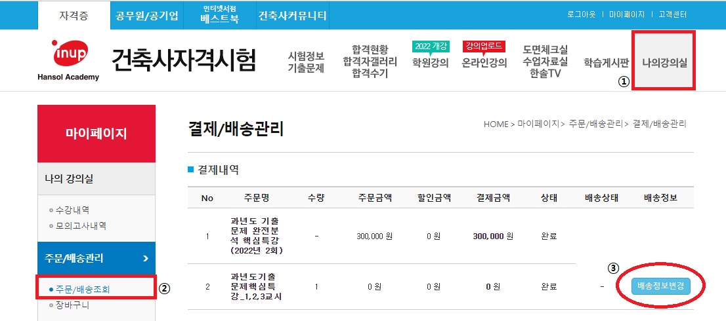Click the 배송정보 column header
The width and height of the screenshot is (726, 321).
click(x=660, y=198)
